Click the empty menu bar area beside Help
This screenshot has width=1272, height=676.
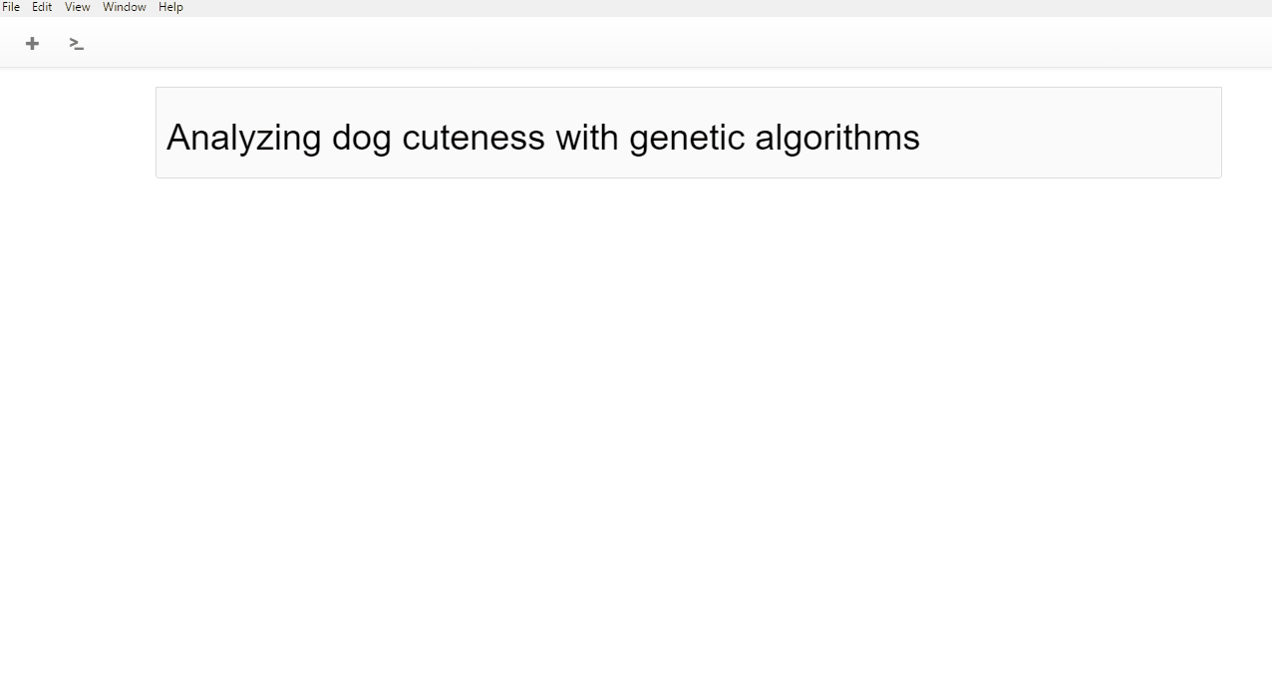[x=728, y=7]
